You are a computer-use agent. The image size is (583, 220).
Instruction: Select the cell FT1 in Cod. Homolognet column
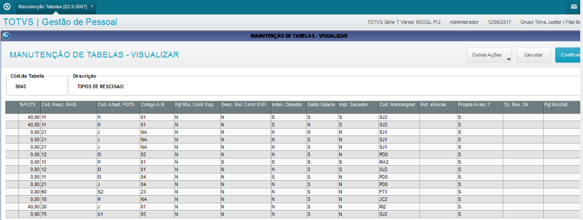[x=399, y=192]
